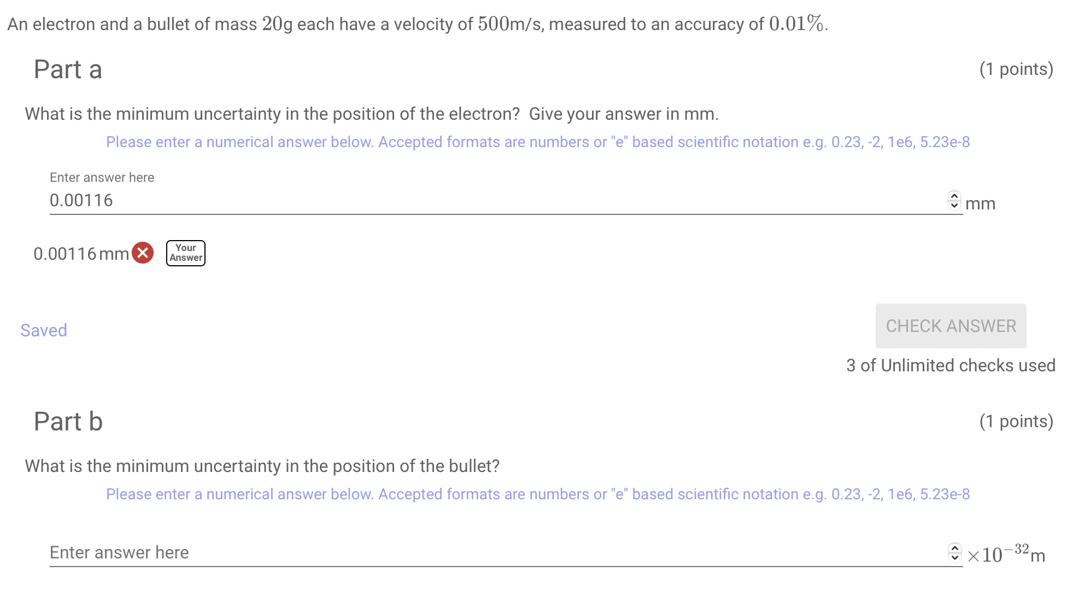Click the Your Answer badge

[x=185, y=253]
